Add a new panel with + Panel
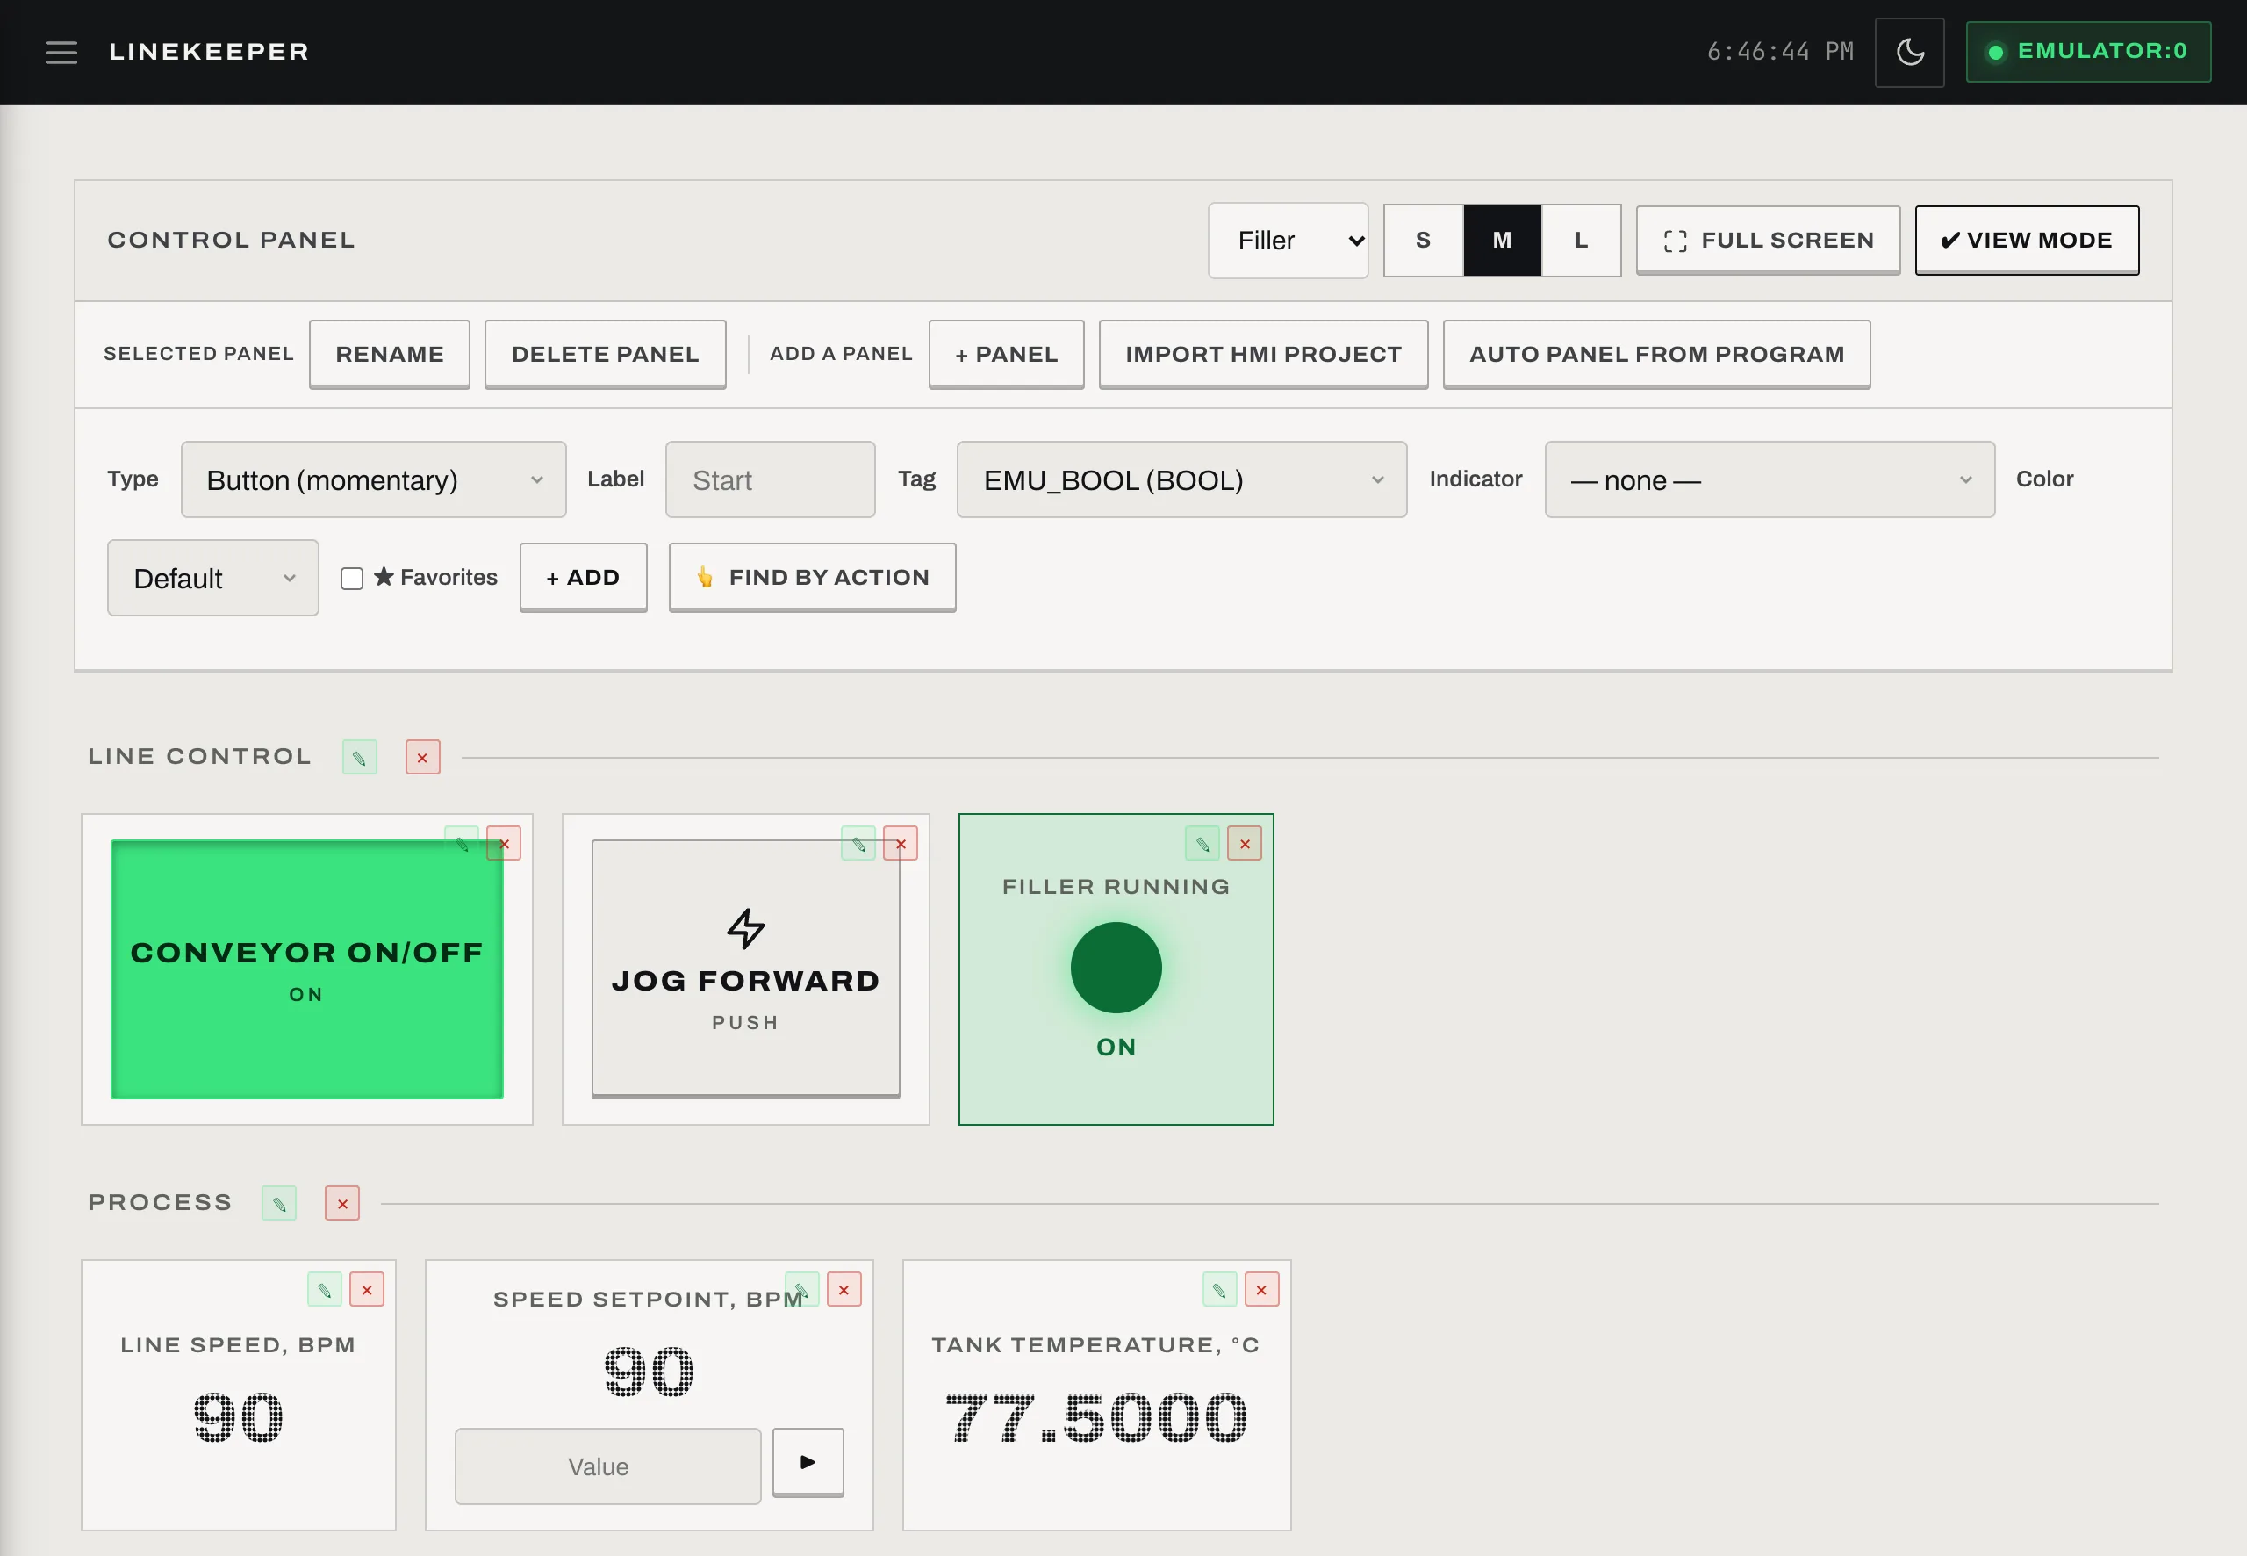This screenshot has width=2247, height=1556. (x=1007, y=354)
